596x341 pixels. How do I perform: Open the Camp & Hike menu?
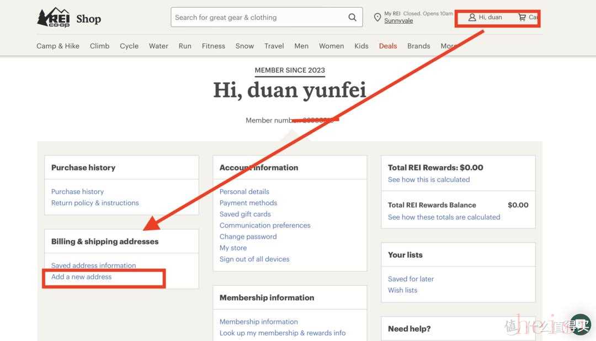click(58, 46)
